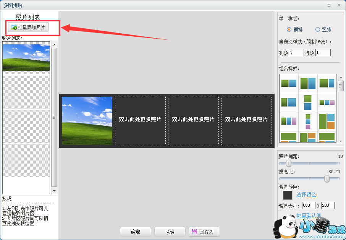Maximize the 多图拼贴 window
This screenshot has height=240, width=346.
329,5
